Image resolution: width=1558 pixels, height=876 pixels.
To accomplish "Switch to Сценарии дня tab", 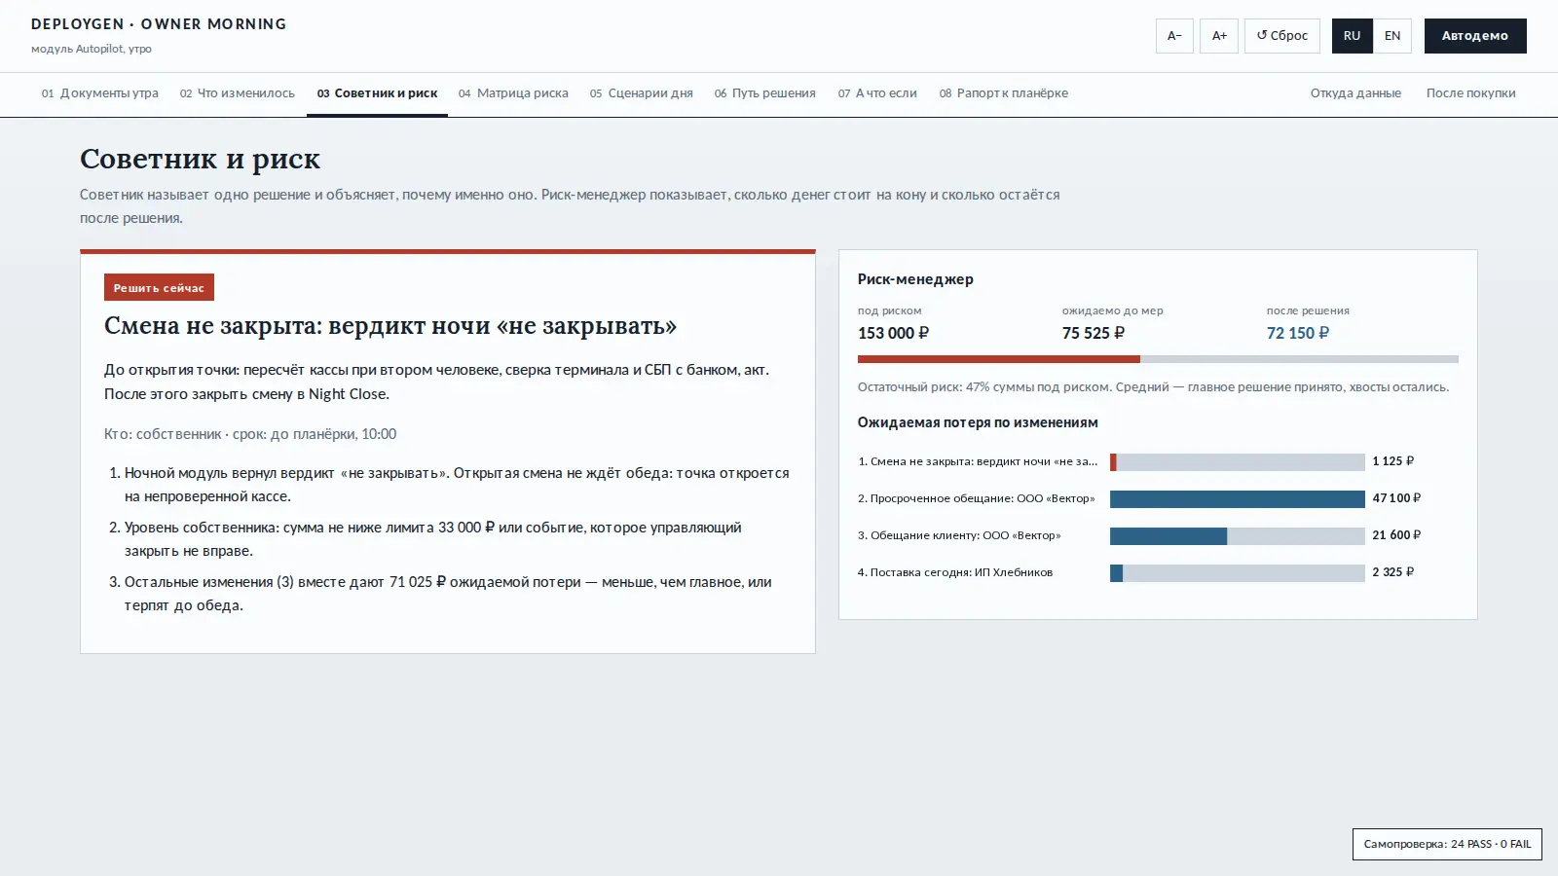I will point(642,93).
